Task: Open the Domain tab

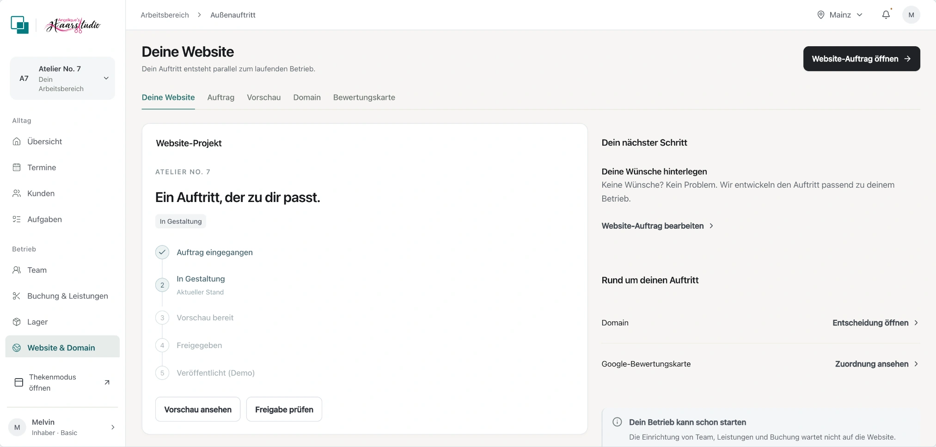Action: click(307, 98)
